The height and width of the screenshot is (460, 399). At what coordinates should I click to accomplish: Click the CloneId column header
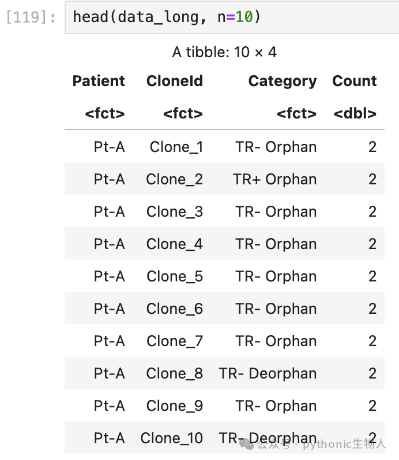coord(175,81)
